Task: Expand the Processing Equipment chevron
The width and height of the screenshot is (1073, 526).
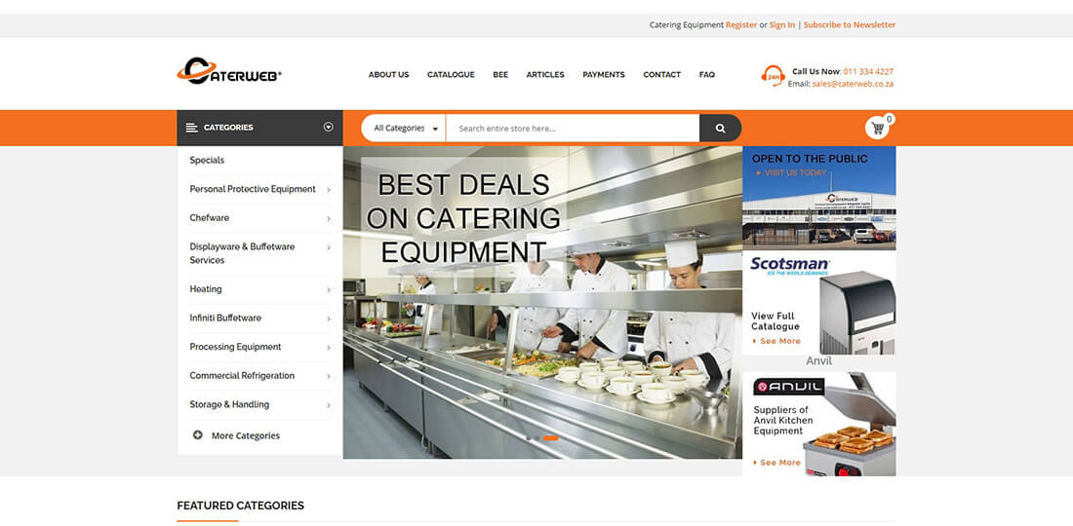Action: pyautogui.click(x=329, y=348)
